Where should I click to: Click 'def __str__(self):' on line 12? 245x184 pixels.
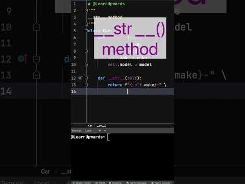click(x=119, y=78)
